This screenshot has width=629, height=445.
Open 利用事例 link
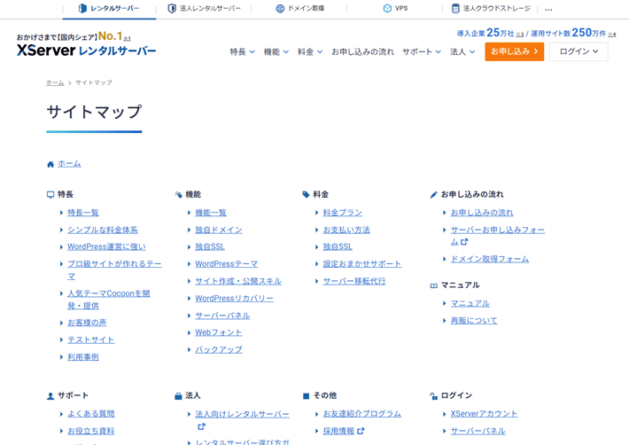pos(83,356)
